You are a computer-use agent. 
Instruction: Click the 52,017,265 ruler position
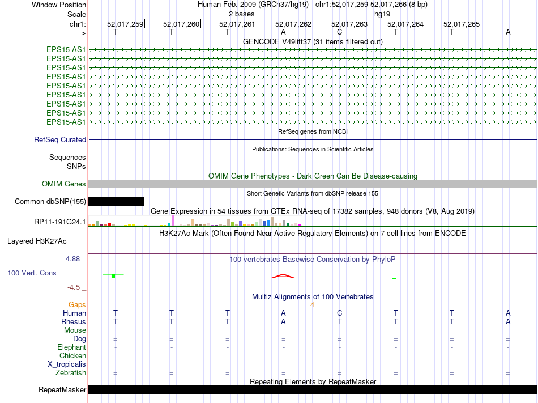tap(462, 24)
